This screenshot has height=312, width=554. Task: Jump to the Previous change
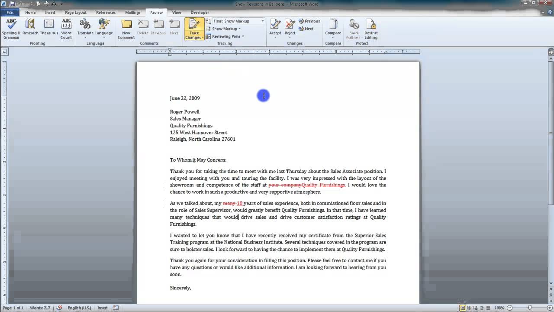coord(309,21)
